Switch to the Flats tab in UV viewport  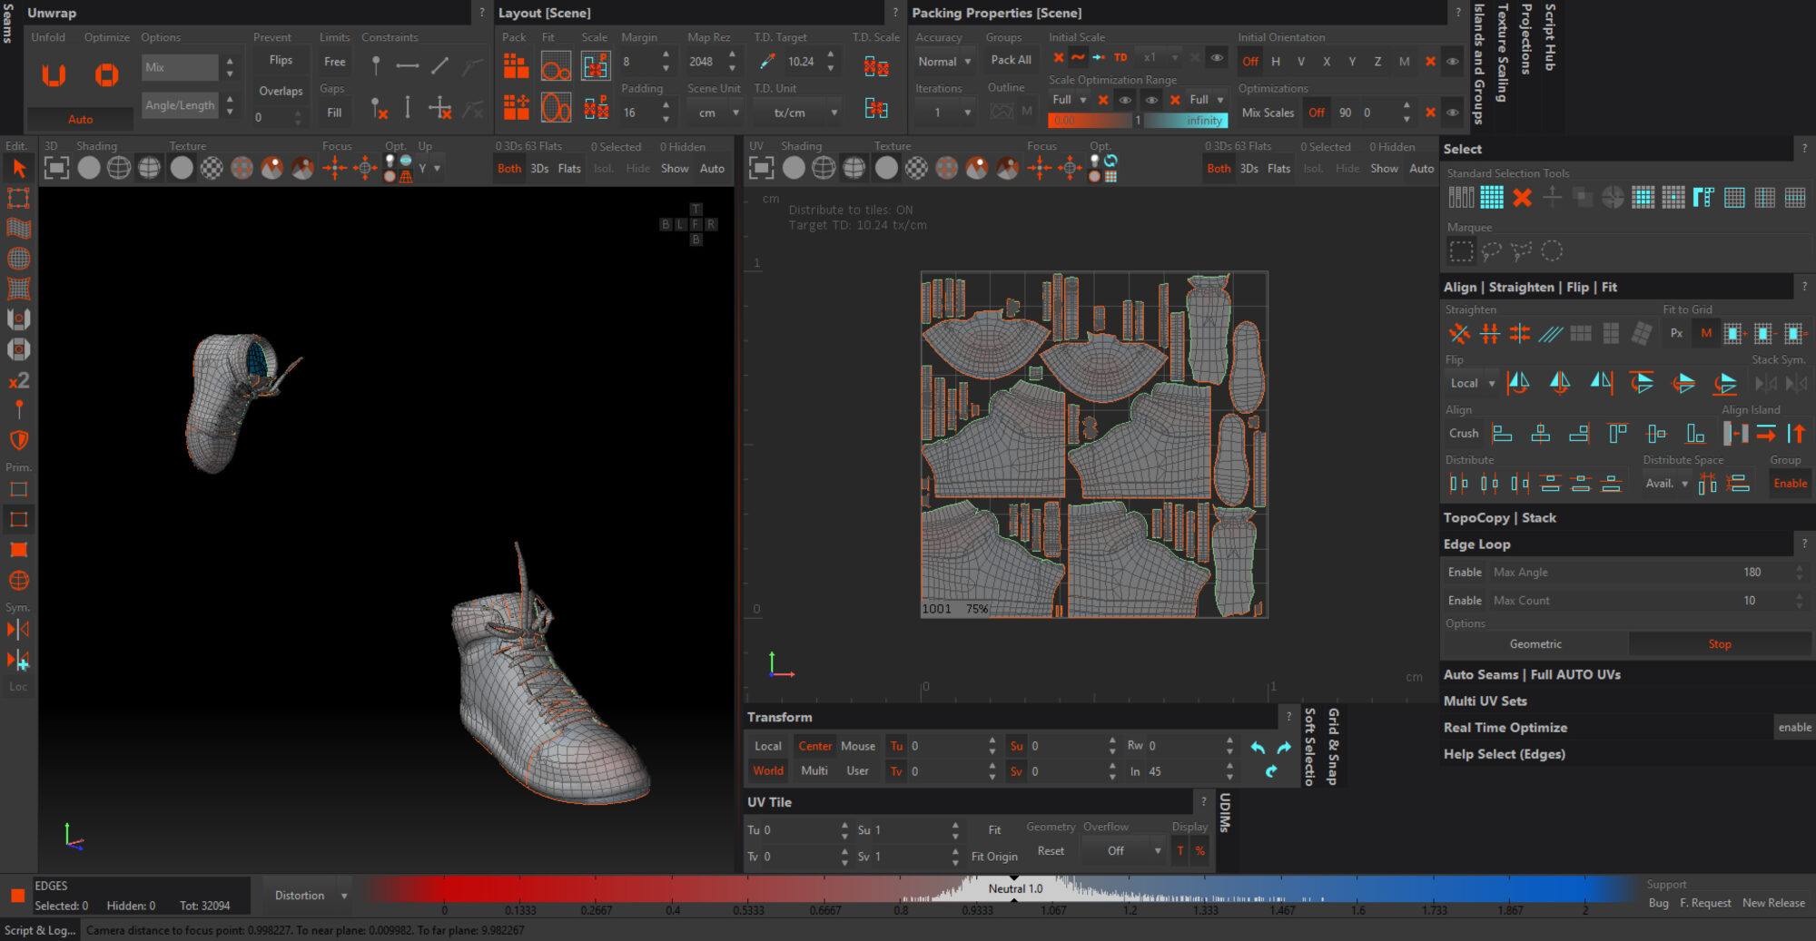pyautogui.click(x=1278, y=168)
